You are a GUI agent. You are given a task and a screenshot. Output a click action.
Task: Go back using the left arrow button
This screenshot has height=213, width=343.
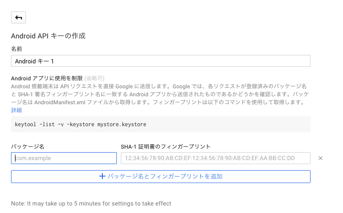tap(18, 17)
